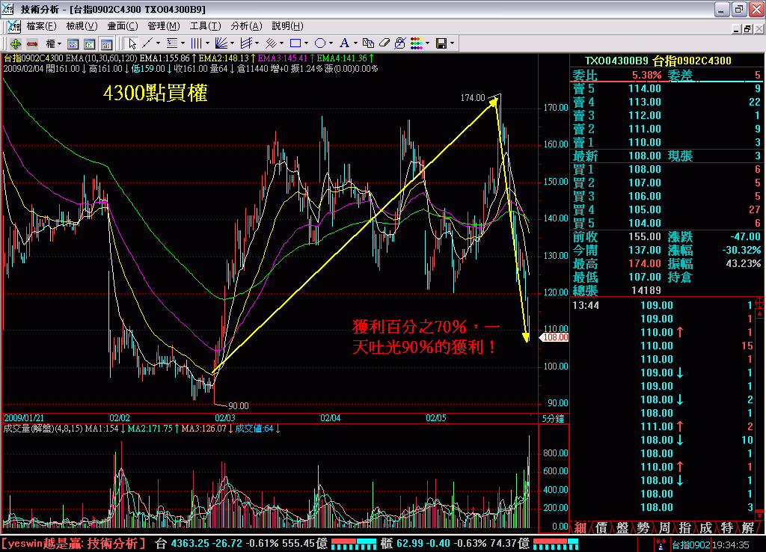Click the 買1 row price 108.00
Viewport: 766px width, 552px height.
pyautogui.click(x=644, y=169)
